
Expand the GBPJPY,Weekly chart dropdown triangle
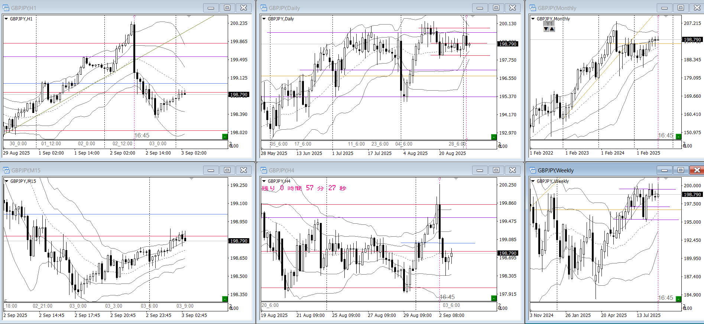coord(533,181)
